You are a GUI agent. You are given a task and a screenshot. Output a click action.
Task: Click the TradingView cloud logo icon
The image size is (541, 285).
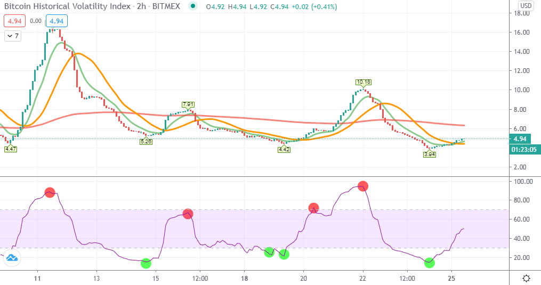pos(12,258)
